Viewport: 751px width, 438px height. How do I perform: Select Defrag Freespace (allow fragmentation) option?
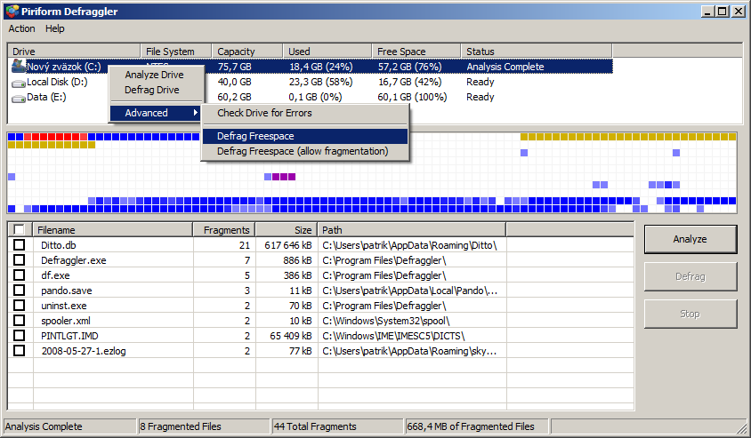304,151
